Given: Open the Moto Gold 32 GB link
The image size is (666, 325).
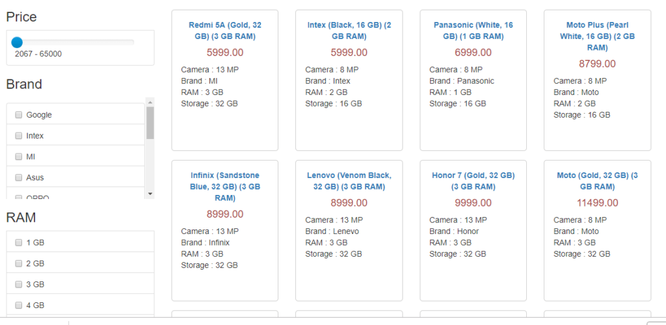Looking at the screenshot, I should pyautogui.click(x=597, y=181).
